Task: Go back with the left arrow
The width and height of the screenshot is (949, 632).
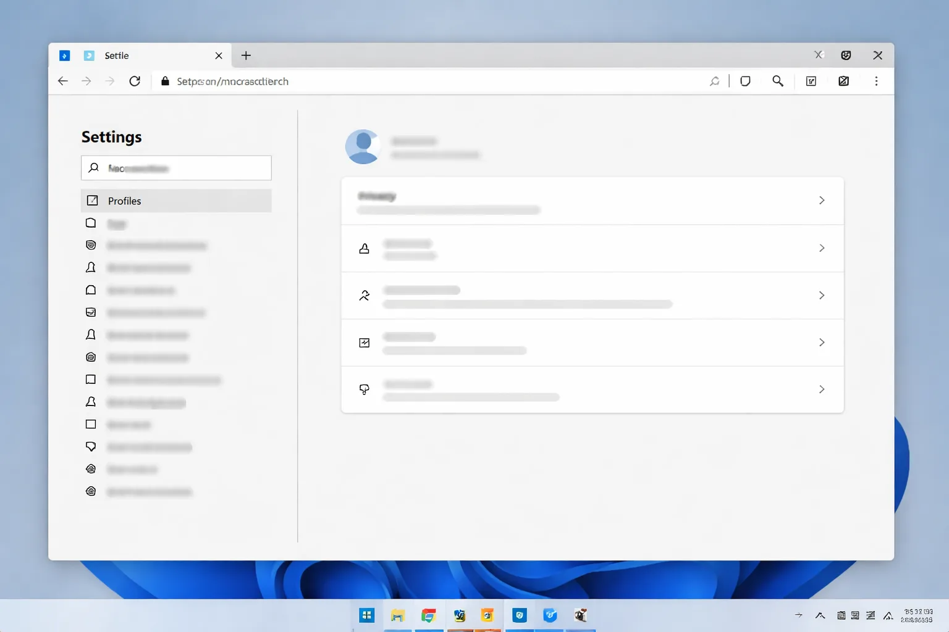Action: coord(62,81)
